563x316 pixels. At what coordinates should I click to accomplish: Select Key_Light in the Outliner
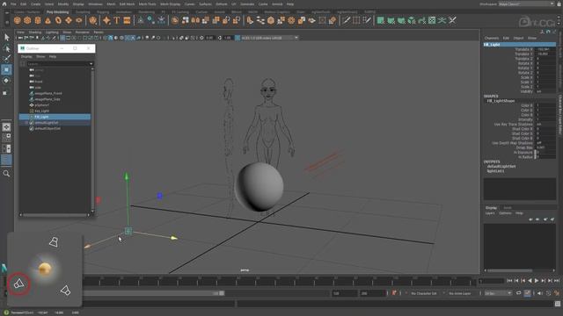point(42,111)
